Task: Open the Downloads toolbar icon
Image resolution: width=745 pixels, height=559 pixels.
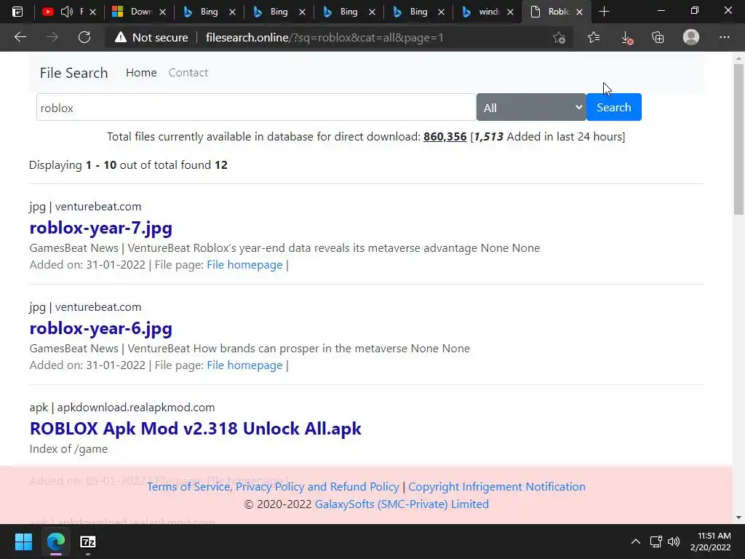Action: [626, 38]
